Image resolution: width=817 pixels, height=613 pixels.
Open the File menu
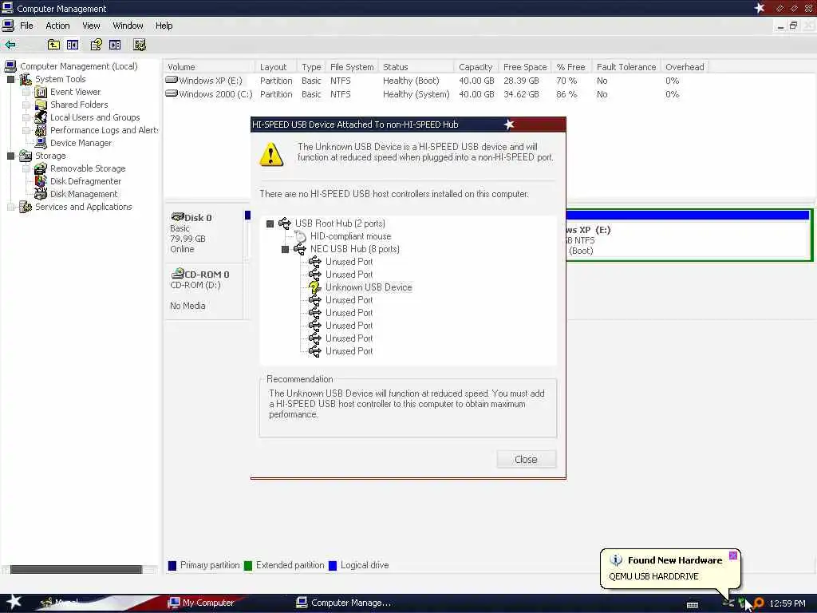pos(26,26)
